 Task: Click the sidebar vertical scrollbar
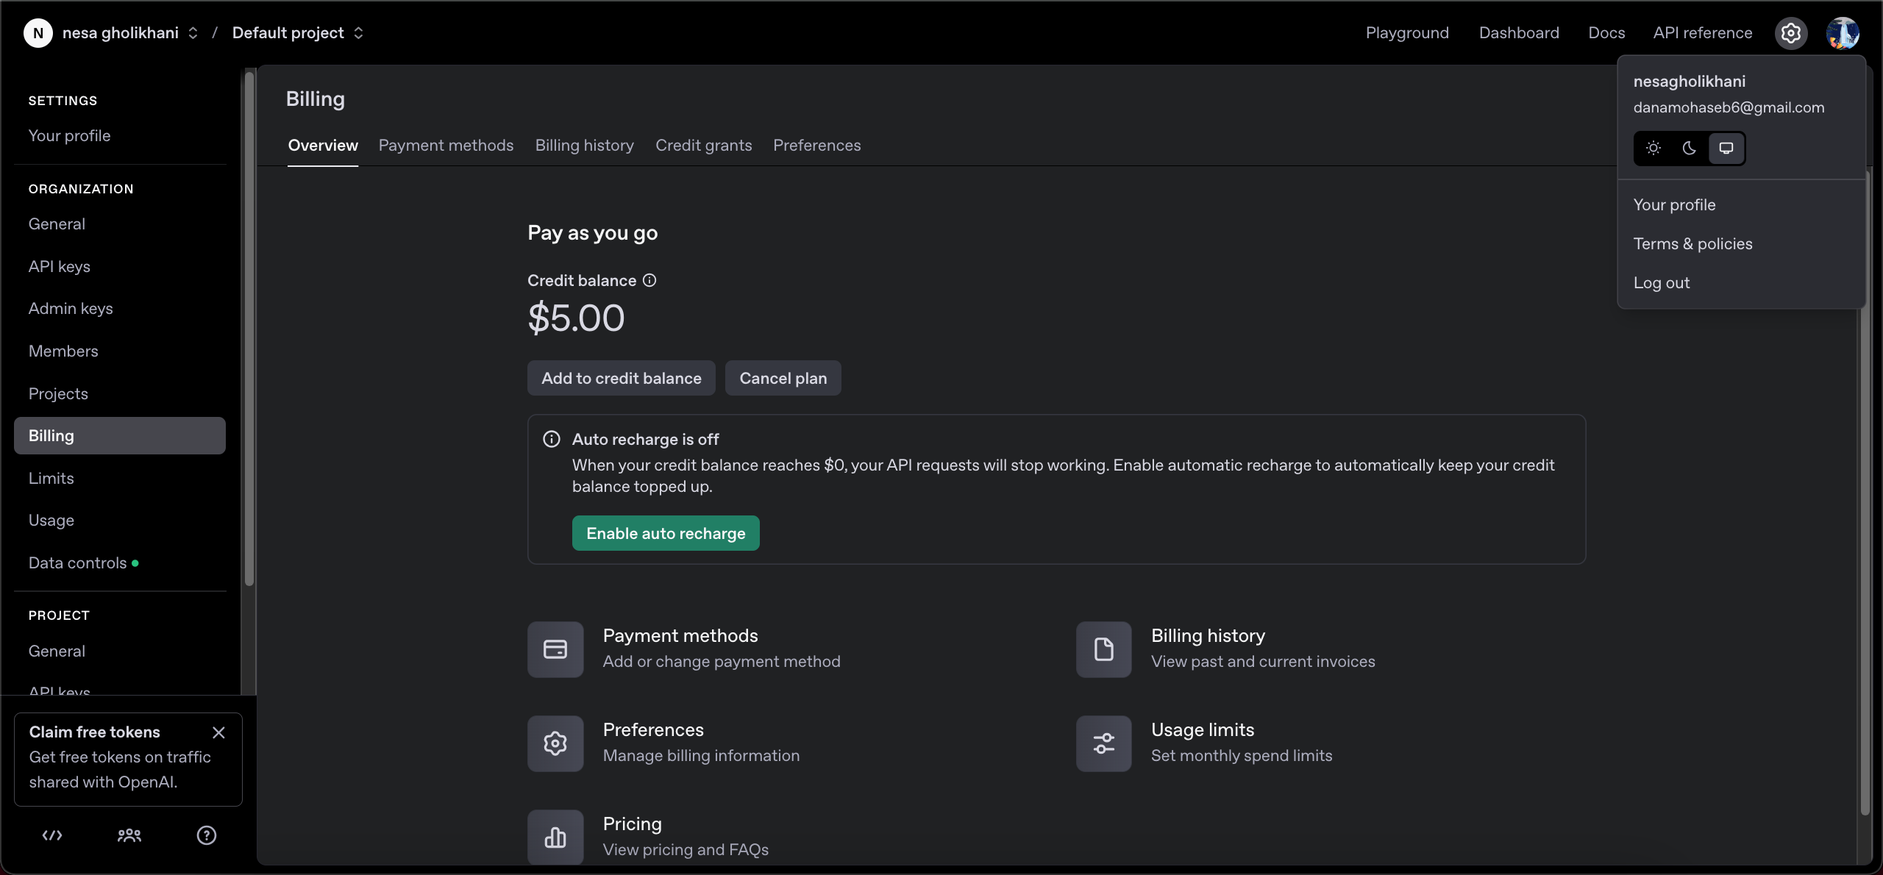249,327
